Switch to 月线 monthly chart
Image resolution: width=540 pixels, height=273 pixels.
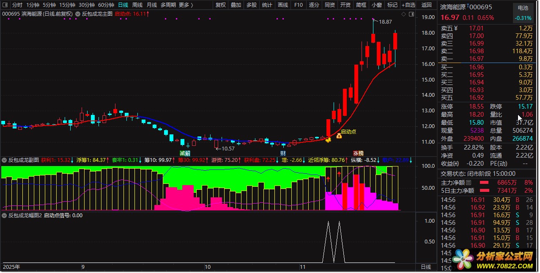point(152,5)
